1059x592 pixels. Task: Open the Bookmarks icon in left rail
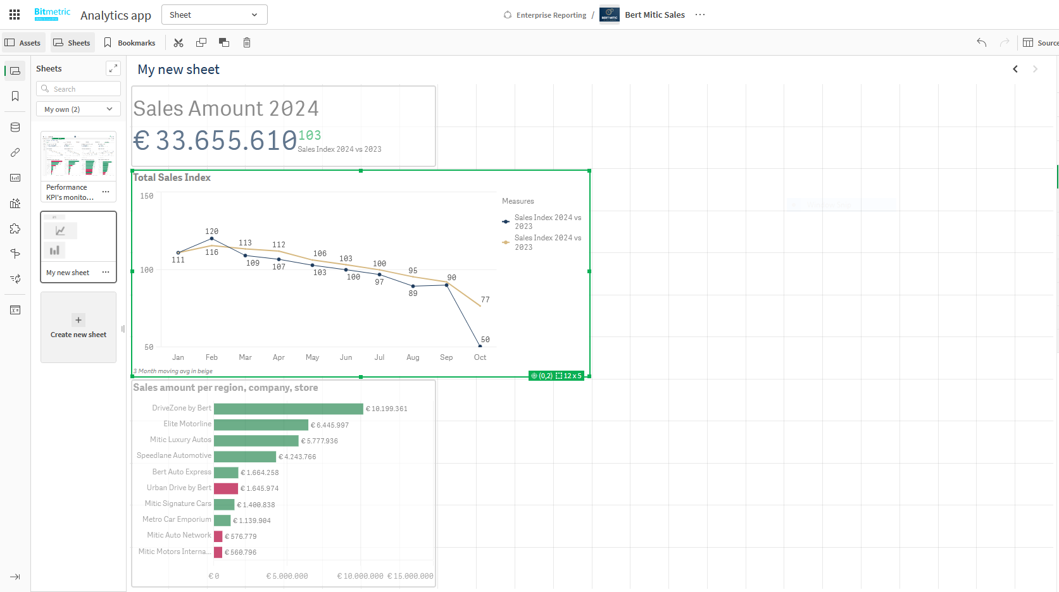[15, 96]
